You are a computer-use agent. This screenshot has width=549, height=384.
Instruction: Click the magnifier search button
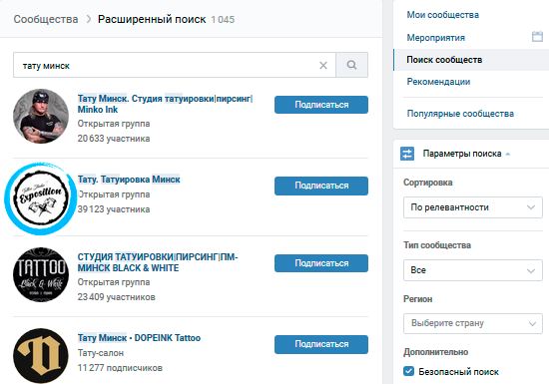pos(352,65)
